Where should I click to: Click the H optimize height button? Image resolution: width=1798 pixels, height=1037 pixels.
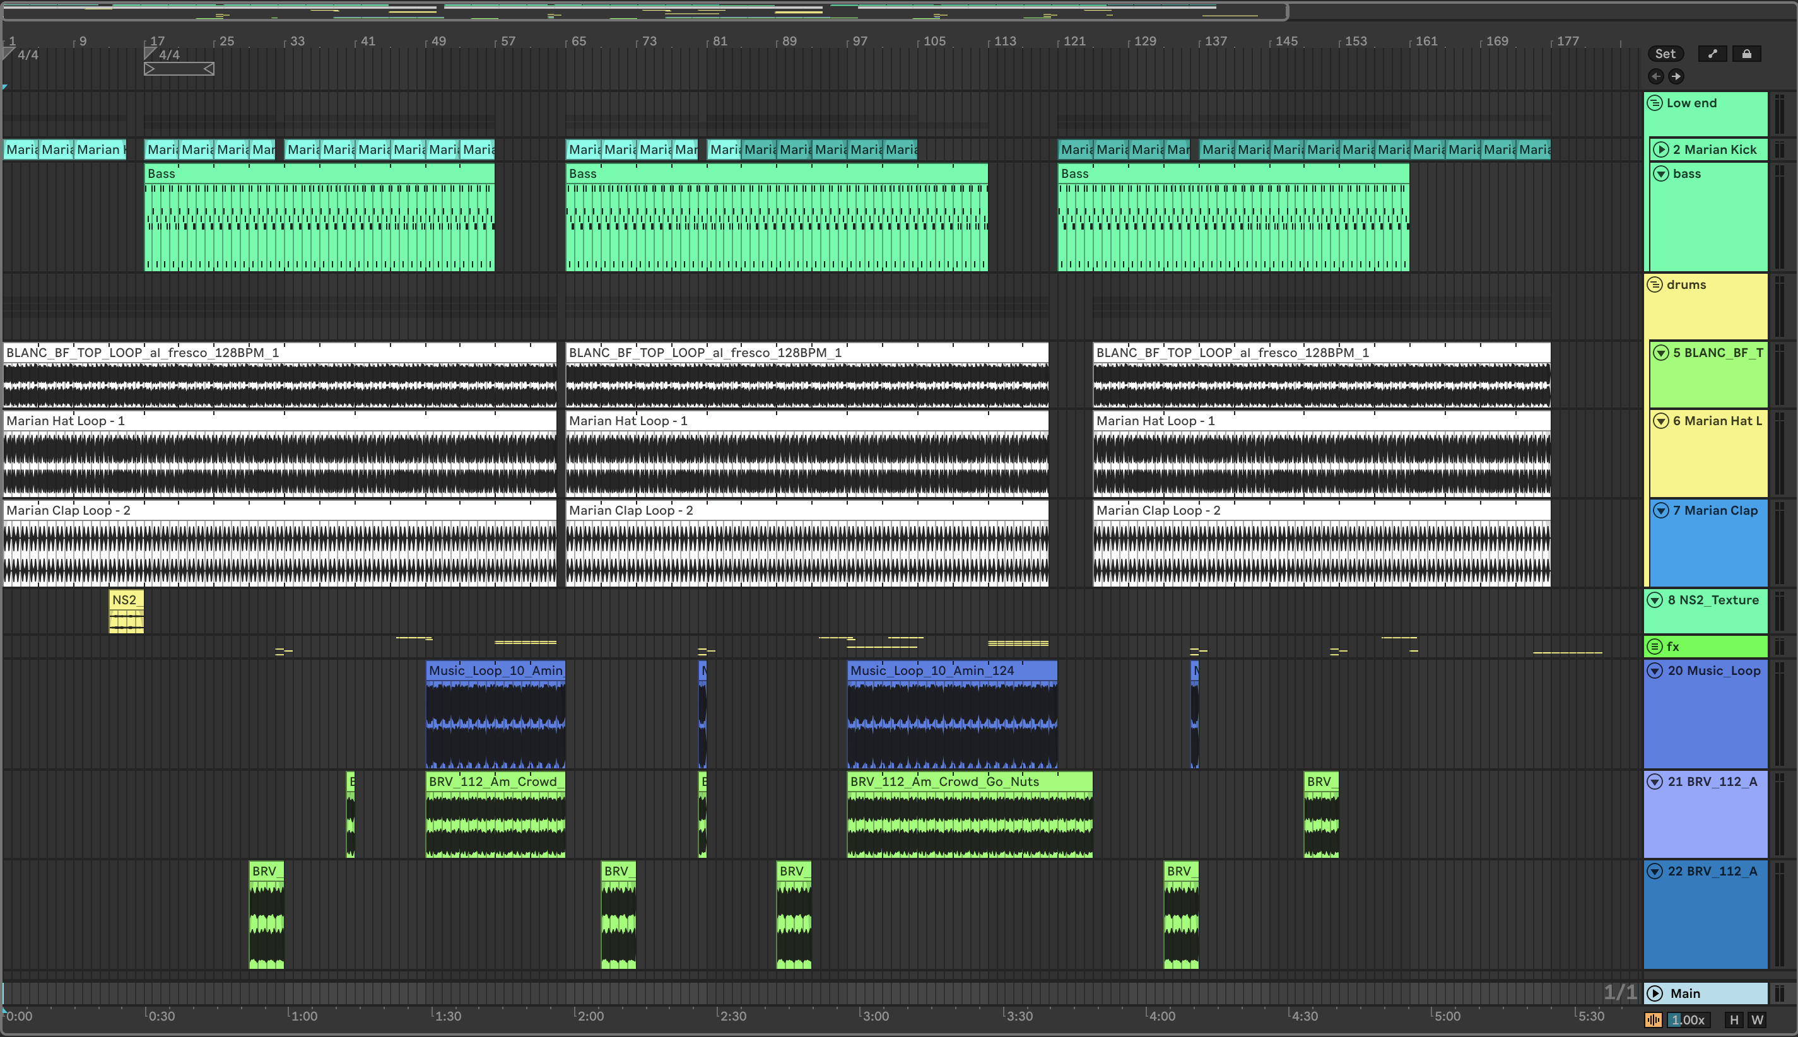pos(1734,1020)
